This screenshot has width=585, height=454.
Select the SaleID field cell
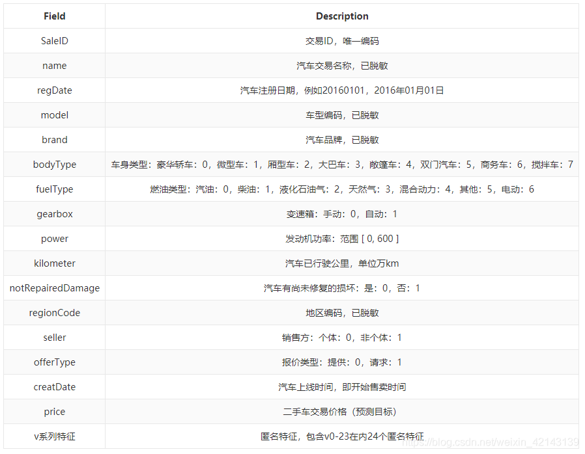(54, 40)
